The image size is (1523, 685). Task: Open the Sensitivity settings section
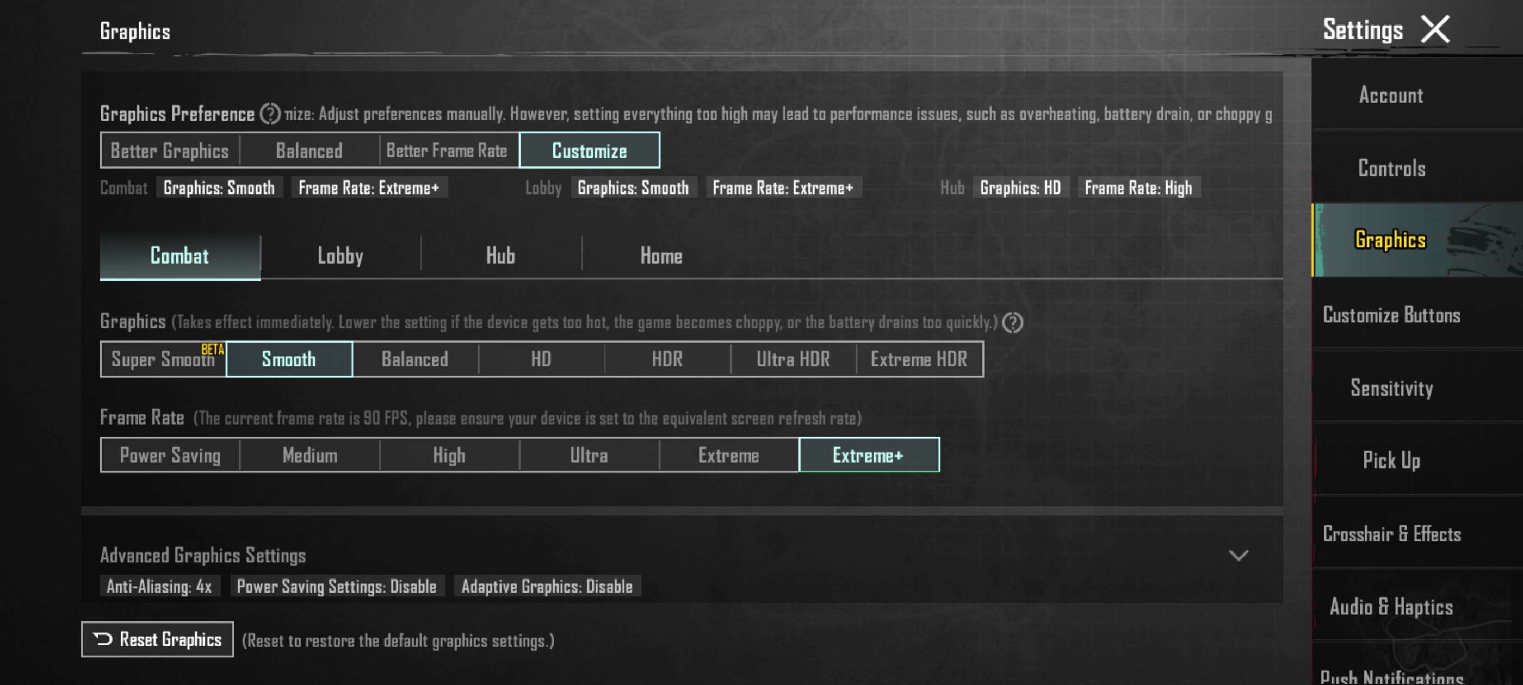point(1391,388)
